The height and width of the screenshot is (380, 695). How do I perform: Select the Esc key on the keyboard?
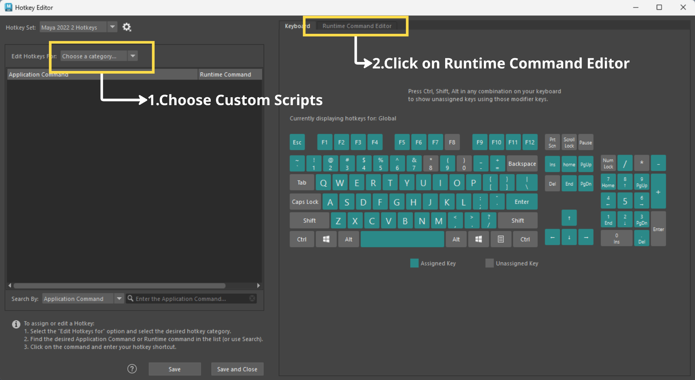(x=297, y=142)
